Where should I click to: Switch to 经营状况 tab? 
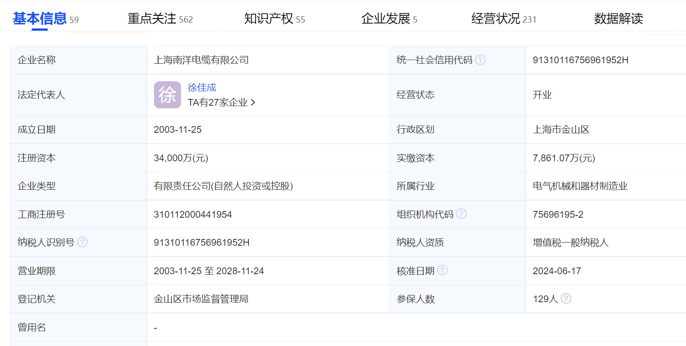pos(504,19)
